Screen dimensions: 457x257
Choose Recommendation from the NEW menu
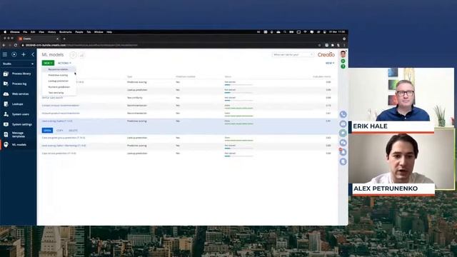[59, 69]
